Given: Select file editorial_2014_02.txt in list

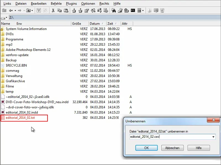Looking at the screenshot, I should tap(20, 118).
